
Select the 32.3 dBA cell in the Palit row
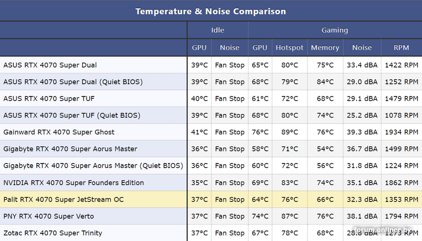pyautogui.click(x=362, y=199)
